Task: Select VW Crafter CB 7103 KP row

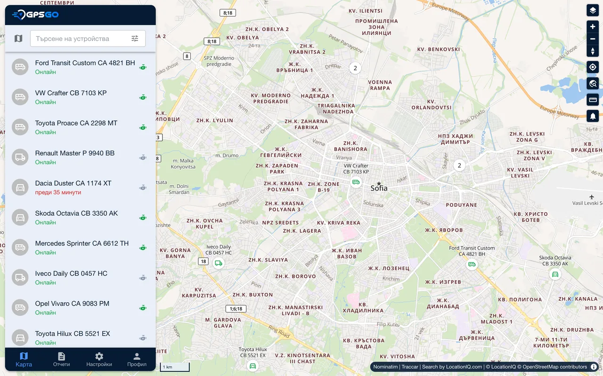Action: [80, 97]
